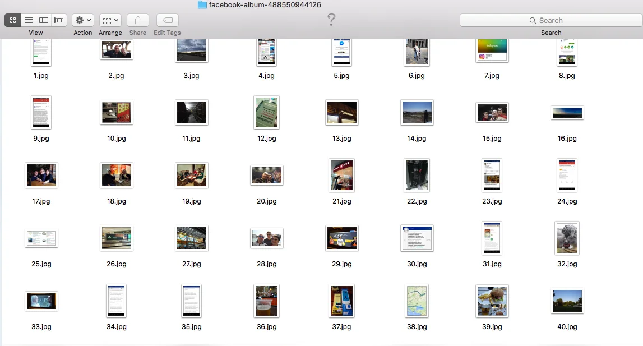
Task: Select the 32.jpg thumbnail
Action: click(567, 238)
